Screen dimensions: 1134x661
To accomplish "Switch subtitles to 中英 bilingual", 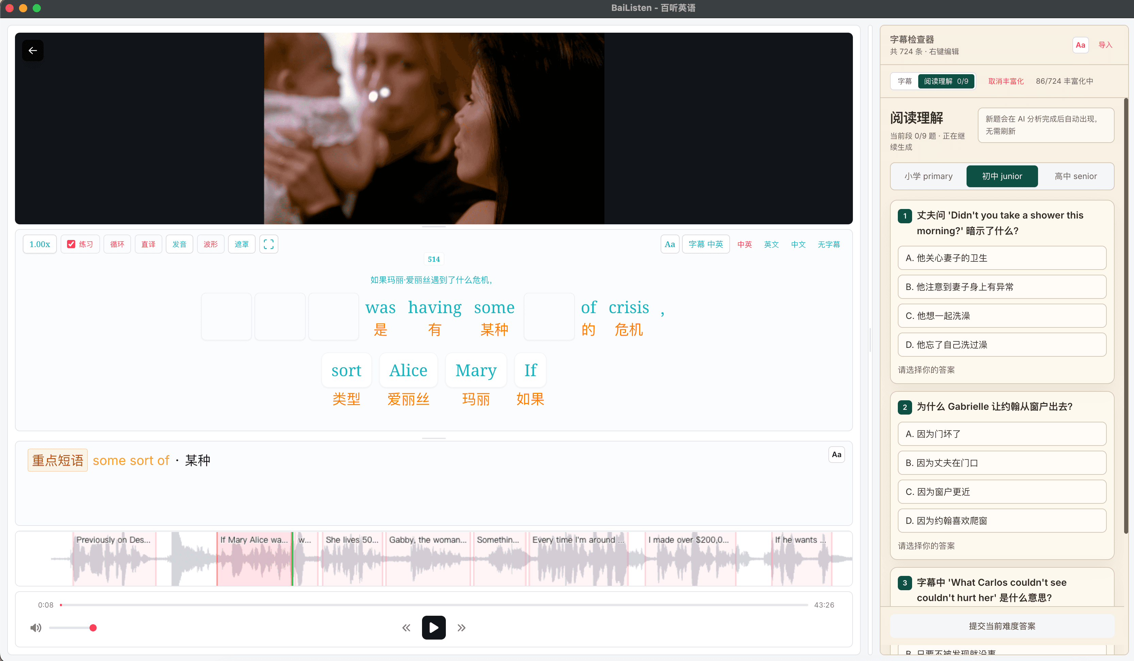I will 744,244.
